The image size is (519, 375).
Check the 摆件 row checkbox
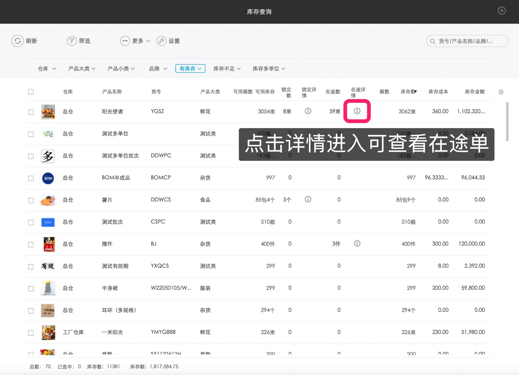31,244
